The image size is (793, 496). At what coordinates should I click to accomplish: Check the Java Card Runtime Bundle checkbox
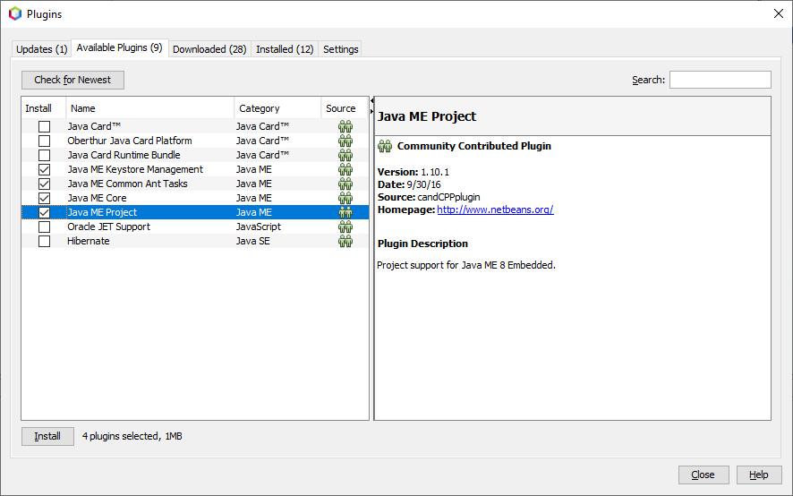coord(45,155)
